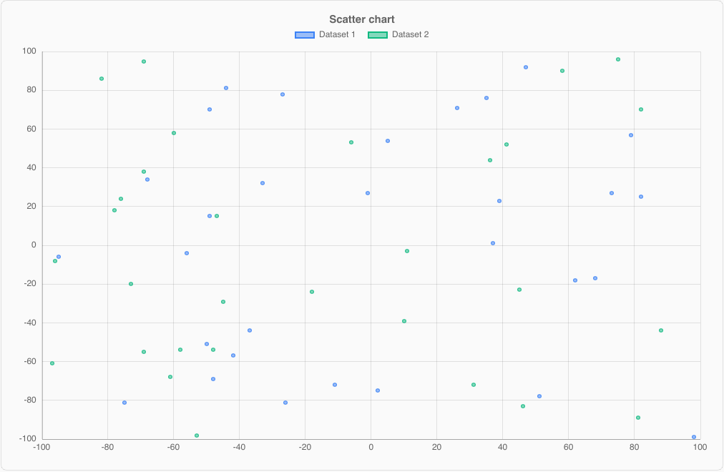The height and width of the screenshot is (472, 724).
Task: Select green point at x 10, y -39
Action: [x=404, y=321]
